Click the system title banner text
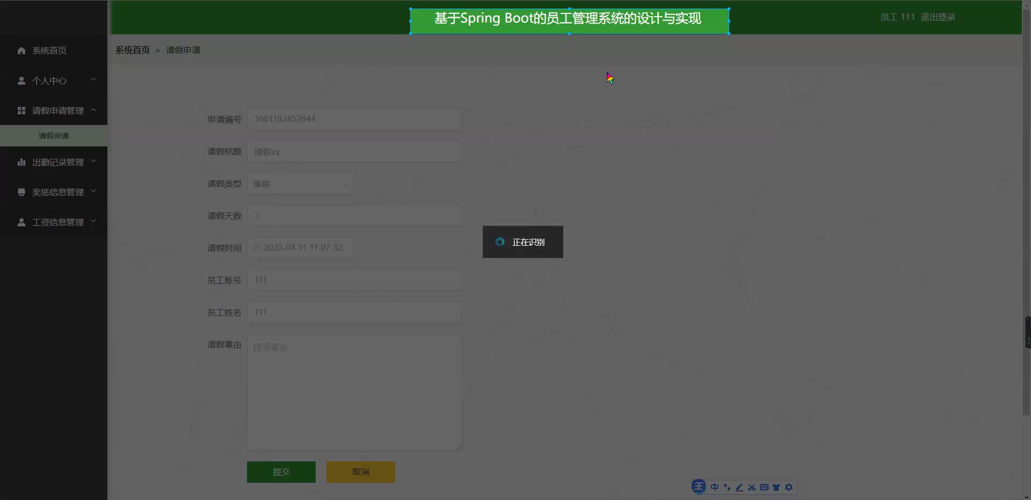The image size is (1031, 500). coord(568,19)
